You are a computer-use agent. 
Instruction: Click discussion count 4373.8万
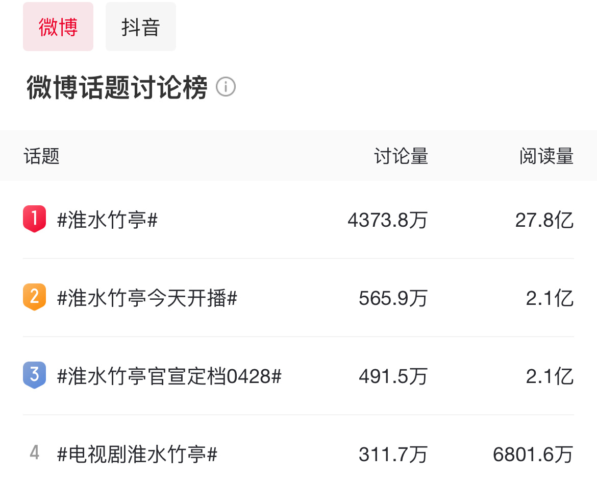coord(388,220)
